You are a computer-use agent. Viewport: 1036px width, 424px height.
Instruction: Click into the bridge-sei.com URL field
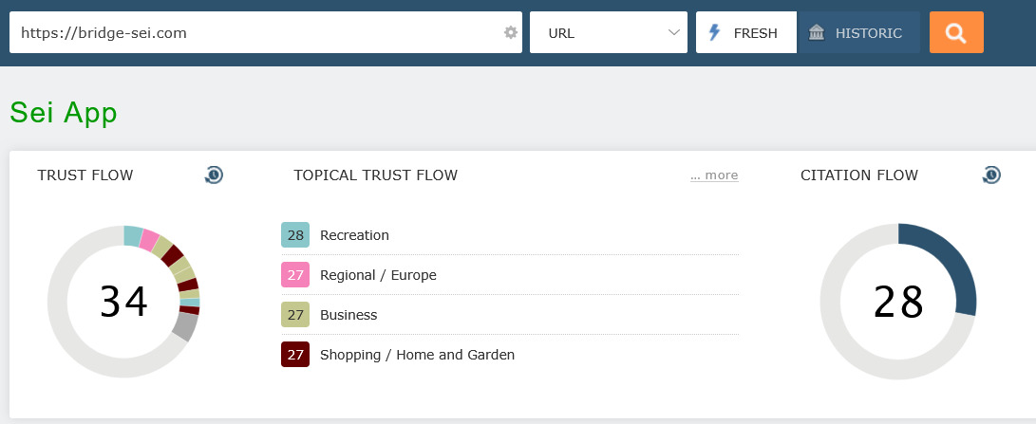tap(256, 33)
